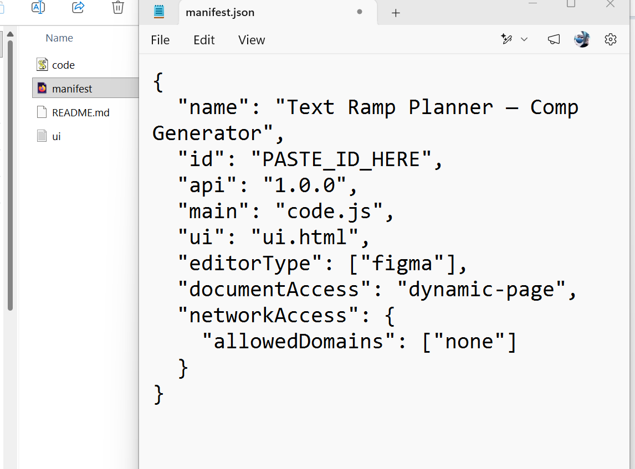The image size is (635, 469).
Task: Click the text "PASTE_ID_HERE" in editor
Action: [341, 159]
